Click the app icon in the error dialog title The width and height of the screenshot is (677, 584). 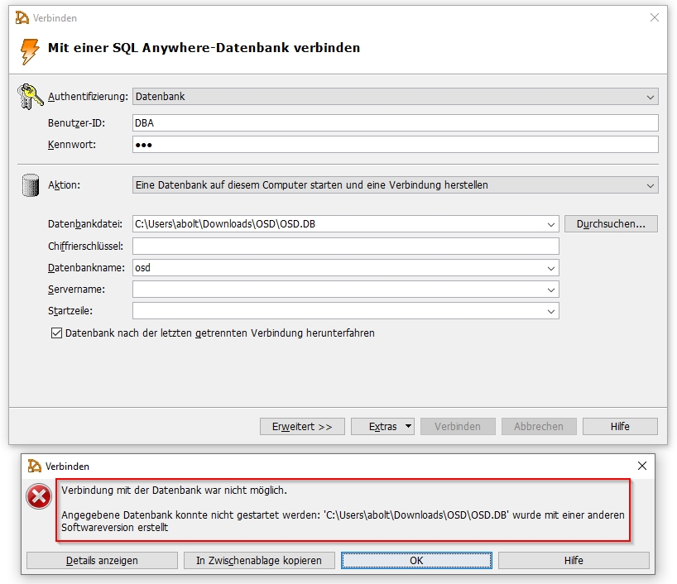(34, 467)
